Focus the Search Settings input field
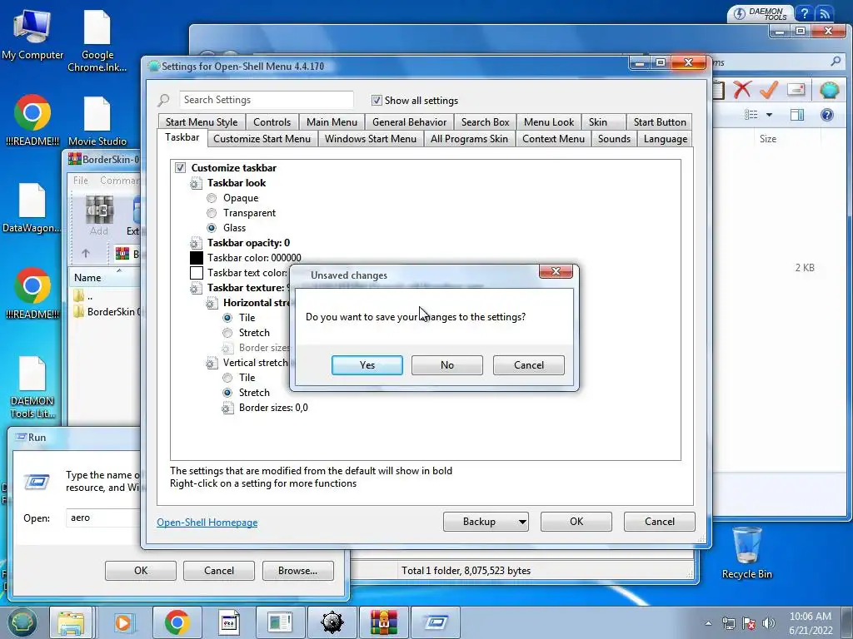 266,100
